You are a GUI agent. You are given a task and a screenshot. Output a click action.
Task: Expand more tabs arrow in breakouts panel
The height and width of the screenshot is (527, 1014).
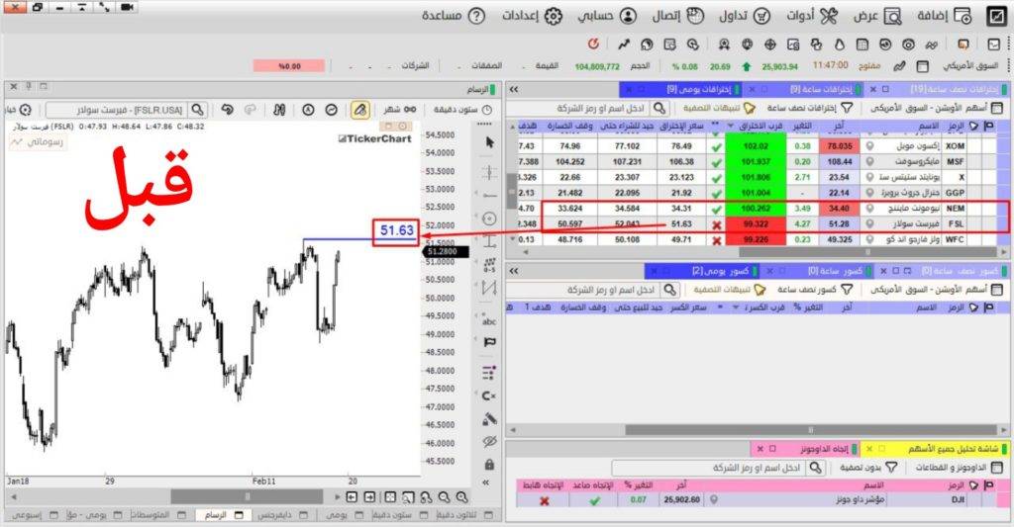[x=514, y=89]
